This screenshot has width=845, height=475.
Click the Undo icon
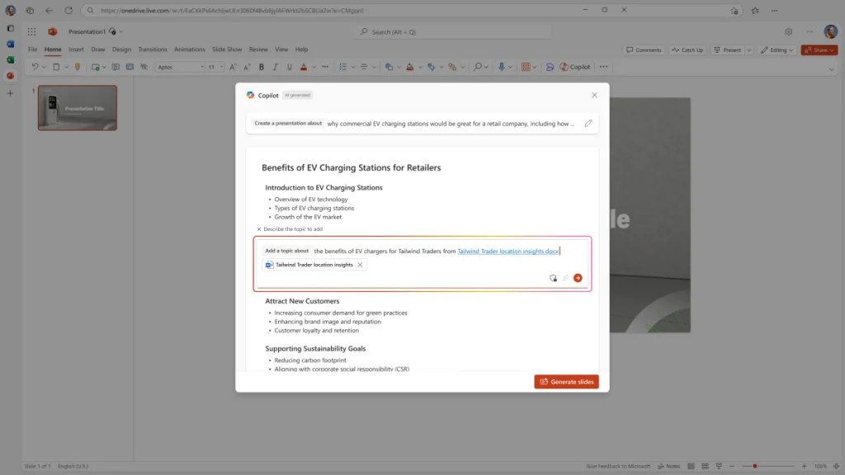(35, 67)
